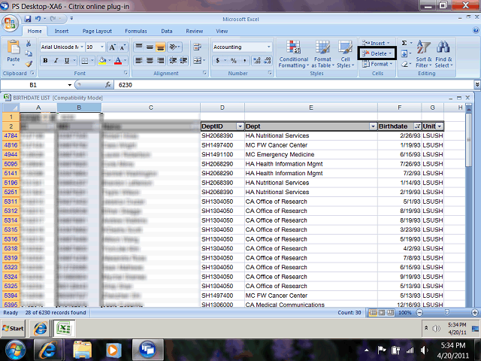Click the Insert button in Cells group
This screenshot has width=481, height=361.
pyautogui.click(x=377, y=44)
